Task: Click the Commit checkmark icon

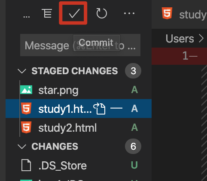Action: (x=74, y=13)
